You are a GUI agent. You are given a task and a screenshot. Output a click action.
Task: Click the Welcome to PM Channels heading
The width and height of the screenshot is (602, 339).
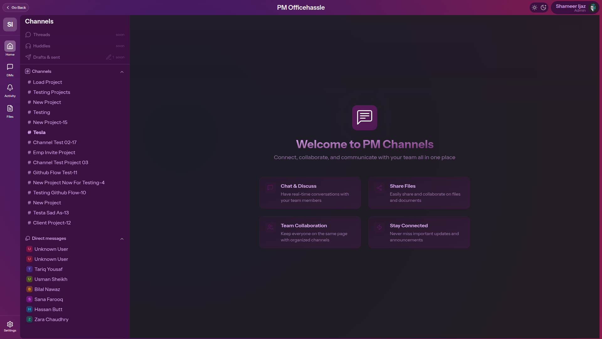pos(365,144)
